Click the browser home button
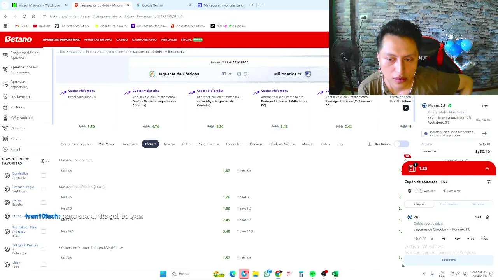Image resolution: width=498 pixels, height=280 pixels. tap(33, 16)
